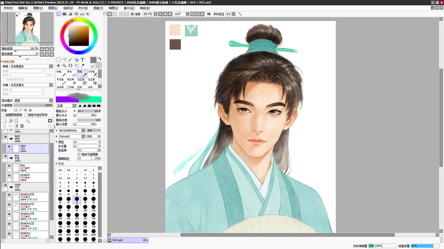444x249 pixels.
Task: Open the 编辑(E) menu
Action: (x=23, y=8)
